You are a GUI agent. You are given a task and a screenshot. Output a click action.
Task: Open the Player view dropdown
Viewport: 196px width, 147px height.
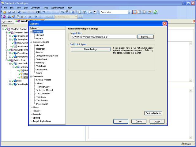coord(129,12)
